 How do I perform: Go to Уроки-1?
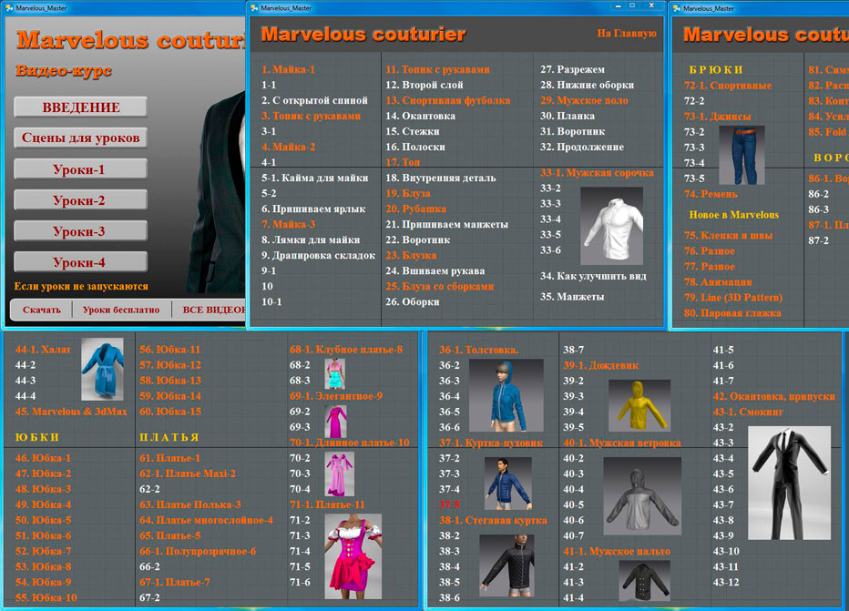click(81, 168)
